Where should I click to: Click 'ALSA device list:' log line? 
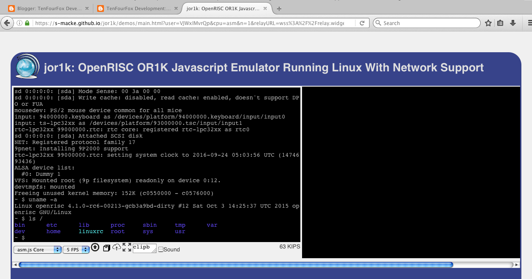45,168
